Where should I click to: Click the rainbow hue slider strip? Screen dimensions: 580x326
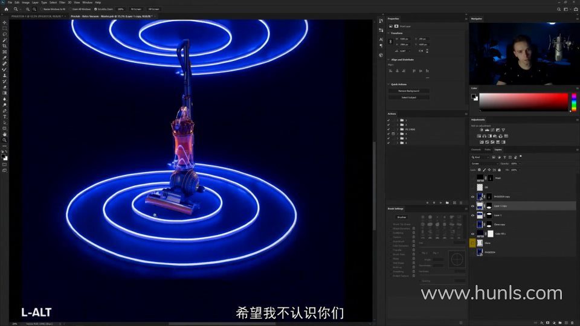[574, 102]
